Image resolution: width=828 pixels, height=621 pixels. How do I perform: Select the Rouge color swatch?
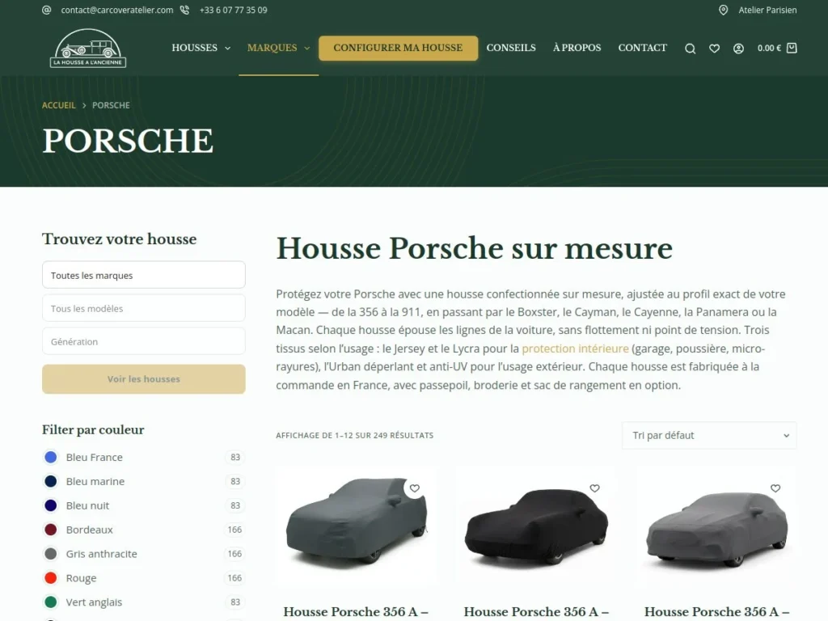coord(51,578)
